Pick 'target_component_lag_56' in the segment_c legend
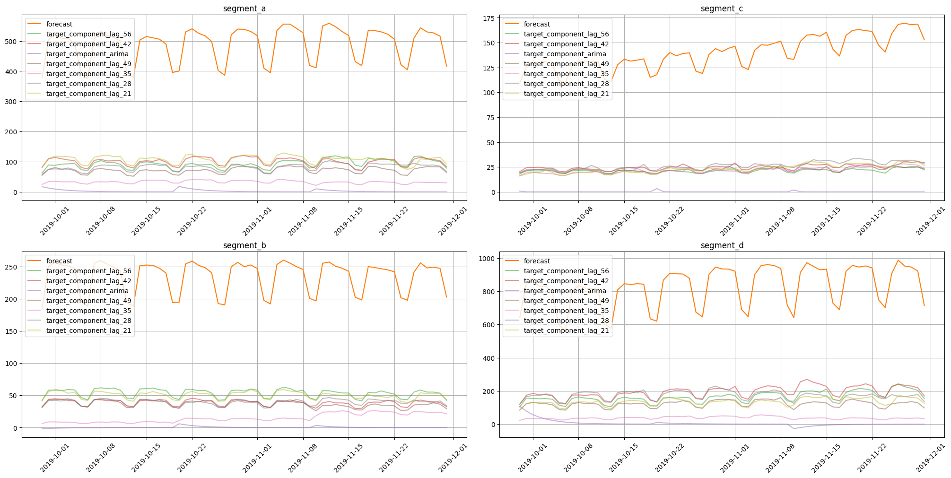951x478 pixels. click(566, 34)
